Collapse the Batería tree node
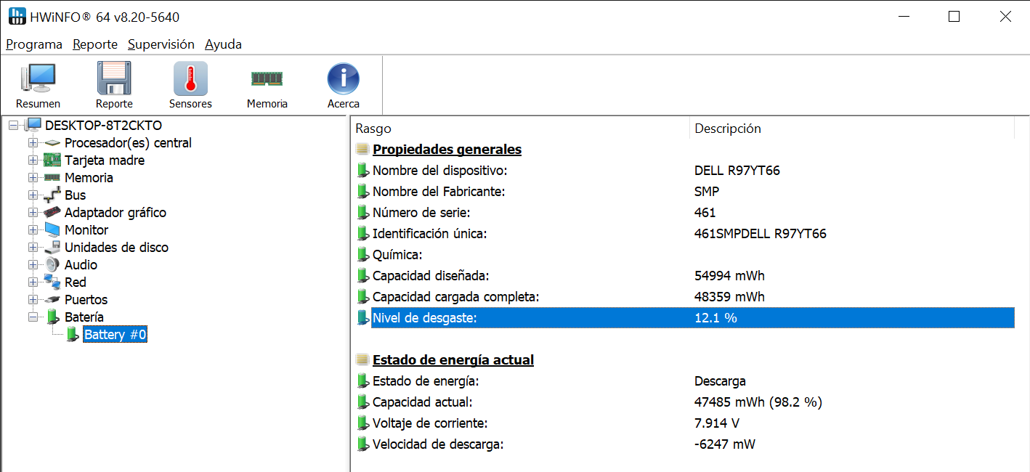1030x472 pixels. 33,317
